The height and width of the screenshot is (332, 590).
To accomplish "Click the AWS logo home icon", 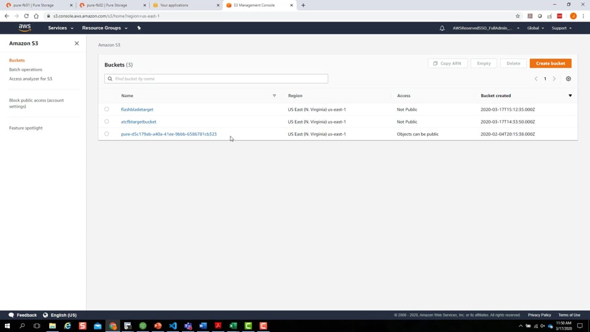I will (x=25, y=28).
